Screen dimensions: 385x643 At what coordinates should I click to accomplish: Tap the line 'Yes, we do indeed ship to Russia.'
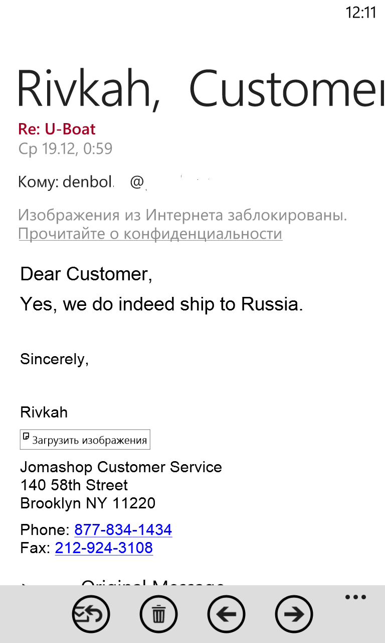[x=161, y=304]
